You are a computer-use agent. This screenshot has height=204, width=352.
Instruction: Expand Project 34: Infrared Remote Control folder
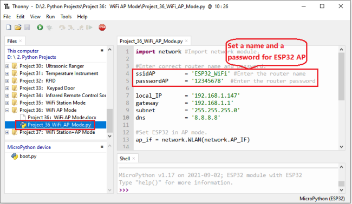(7, 96)
